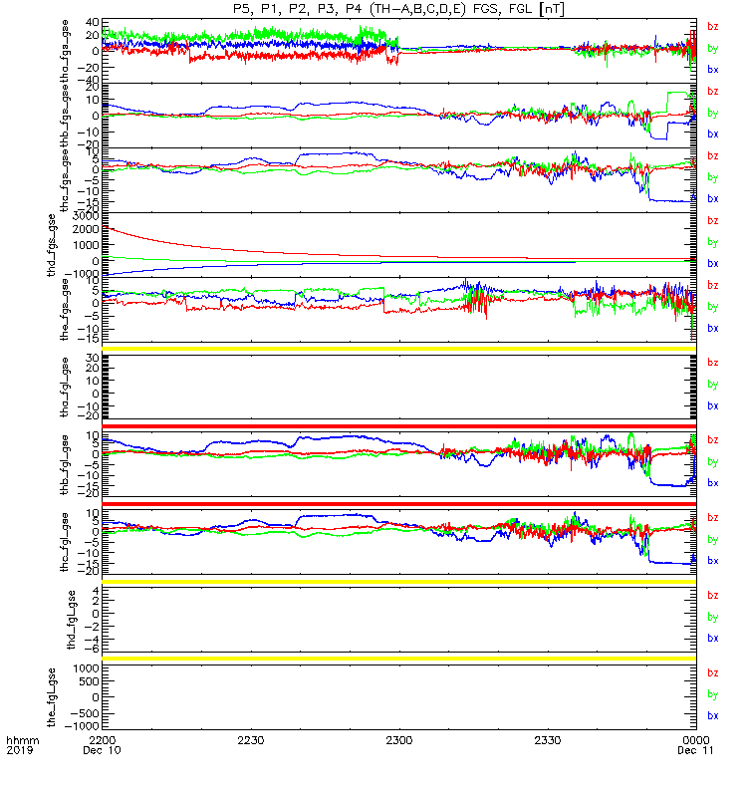This screenshot has width=747, height=797.
Task: Click the bz legend of thb_fgl_gse panel
Action: point(713,440)
